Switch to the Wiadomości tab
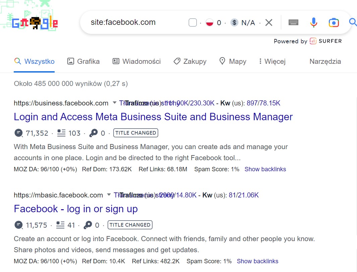Screen dimensions: 357x272 136,61
